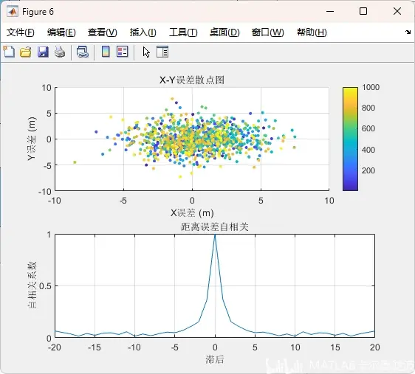Open the 文件(F) menu
Screen dimensions: 415x374
[x=21, y=32]
